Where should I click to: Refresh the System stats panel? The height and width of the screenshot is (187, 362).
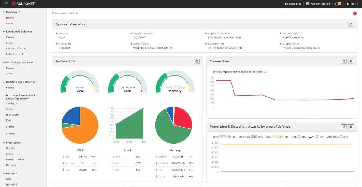[x=197, y=61]
